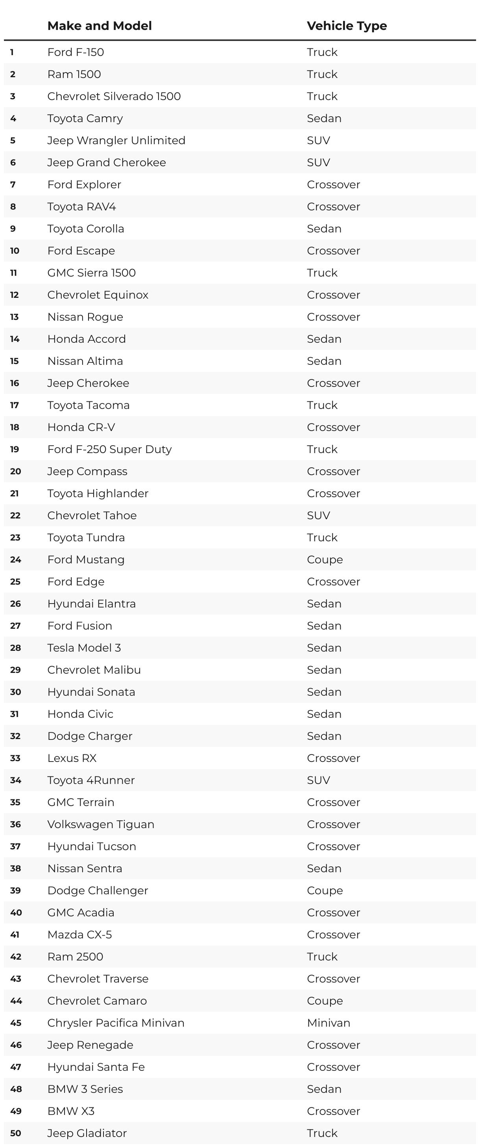The image size is (480, 1148).
Task: Select the Mazda CX-5 row
Action: point(240,934)
